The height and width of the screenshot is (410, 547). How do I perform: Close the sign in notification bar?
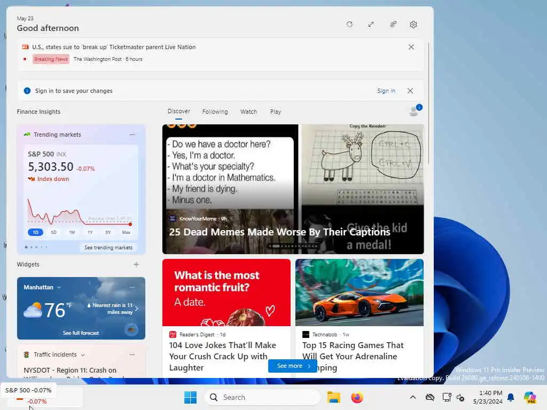tap(410, 91)
